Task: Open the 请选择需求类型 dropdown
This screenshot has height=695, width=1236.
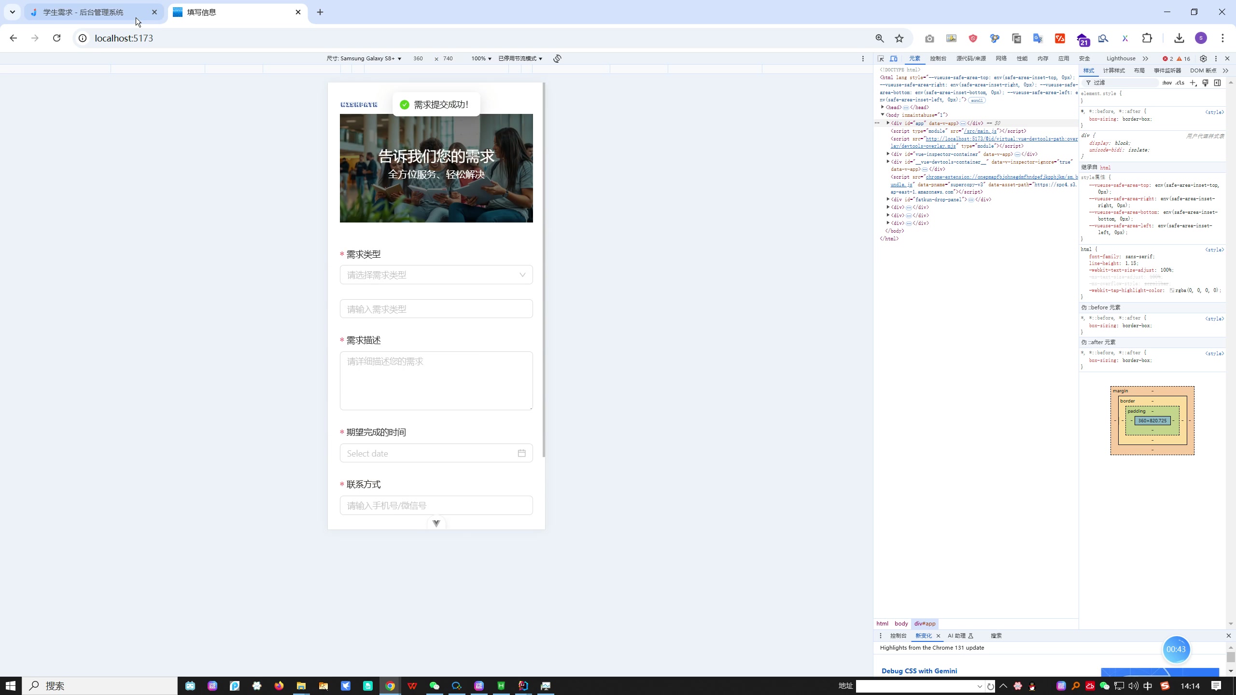Action: pos(436,275)
